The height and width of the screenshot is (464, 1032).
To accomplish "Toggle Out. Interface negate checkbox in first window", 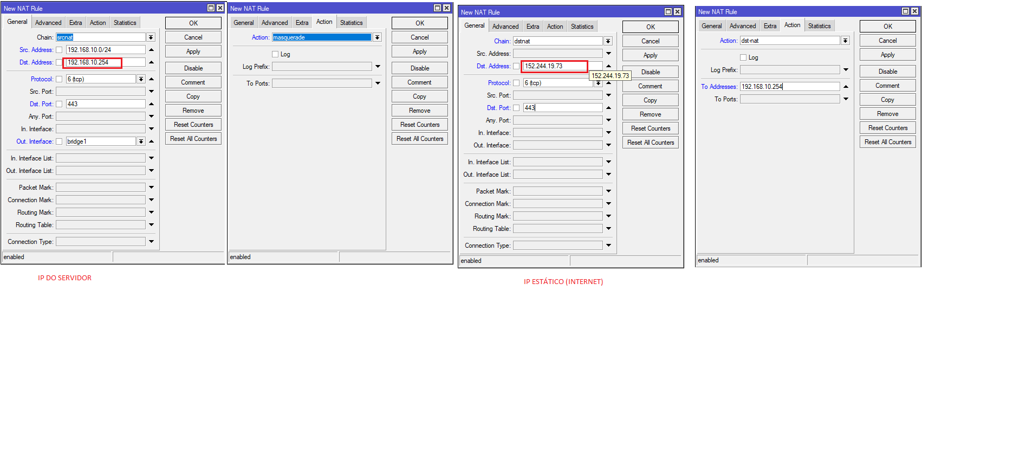I will (x=59, y=141).
